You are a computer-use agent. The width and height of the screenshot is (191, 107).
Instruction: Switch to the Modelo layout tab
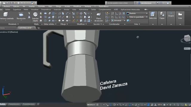point(3,104)
